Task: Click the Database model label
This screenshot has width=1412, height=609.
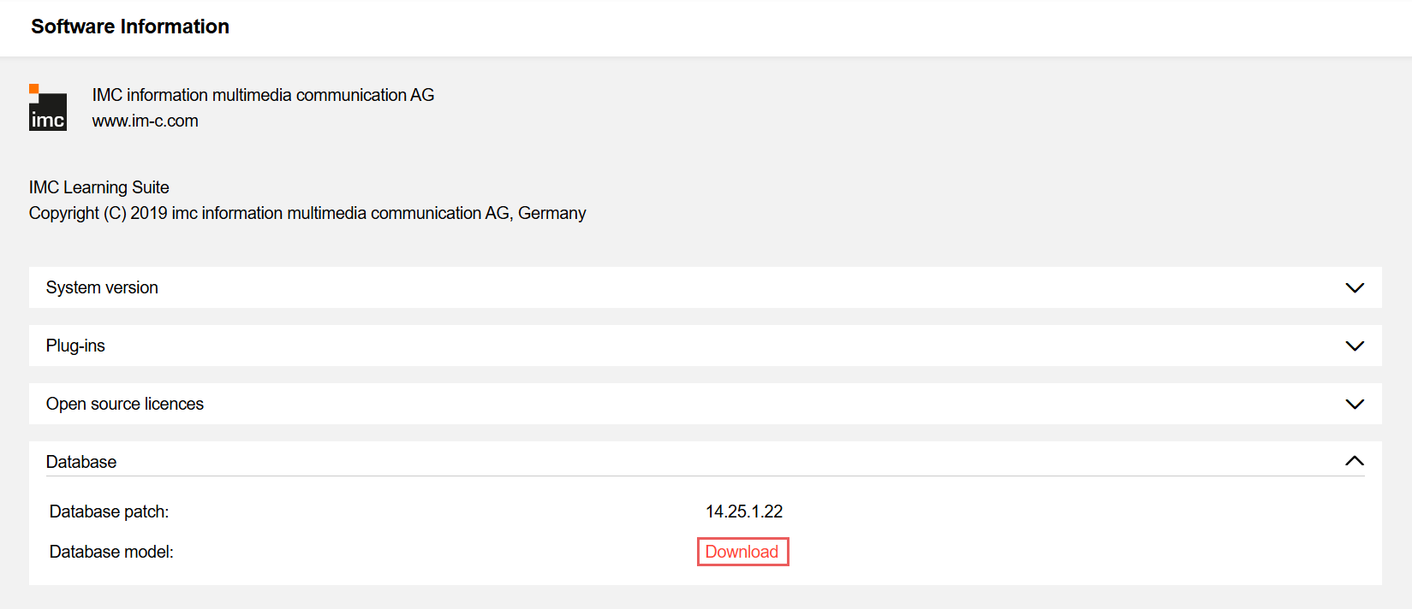Action: [112, 552]
